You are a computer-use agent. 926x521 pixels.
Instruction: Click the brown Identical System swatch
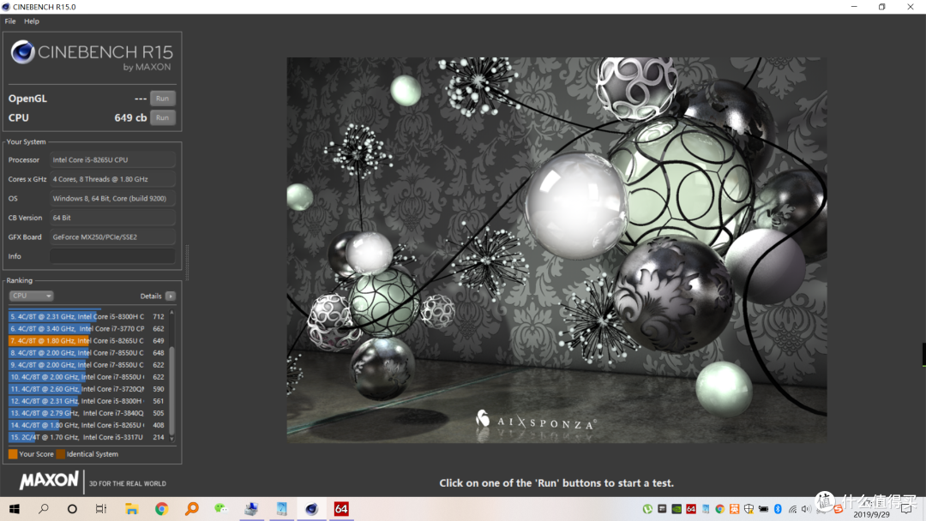point(60,454)
